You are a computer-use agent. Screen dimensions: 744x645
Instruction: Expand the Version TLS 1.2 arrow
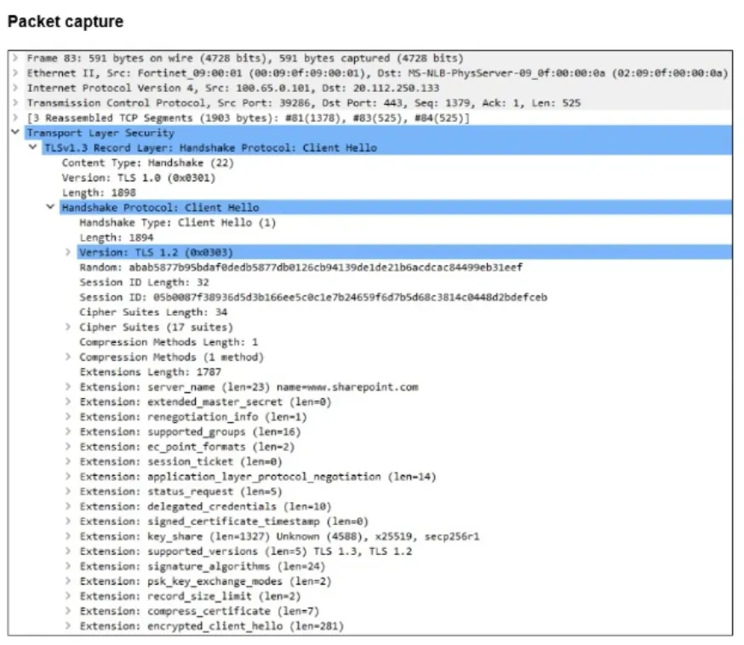pyautogui.click(x=68, y=253)
